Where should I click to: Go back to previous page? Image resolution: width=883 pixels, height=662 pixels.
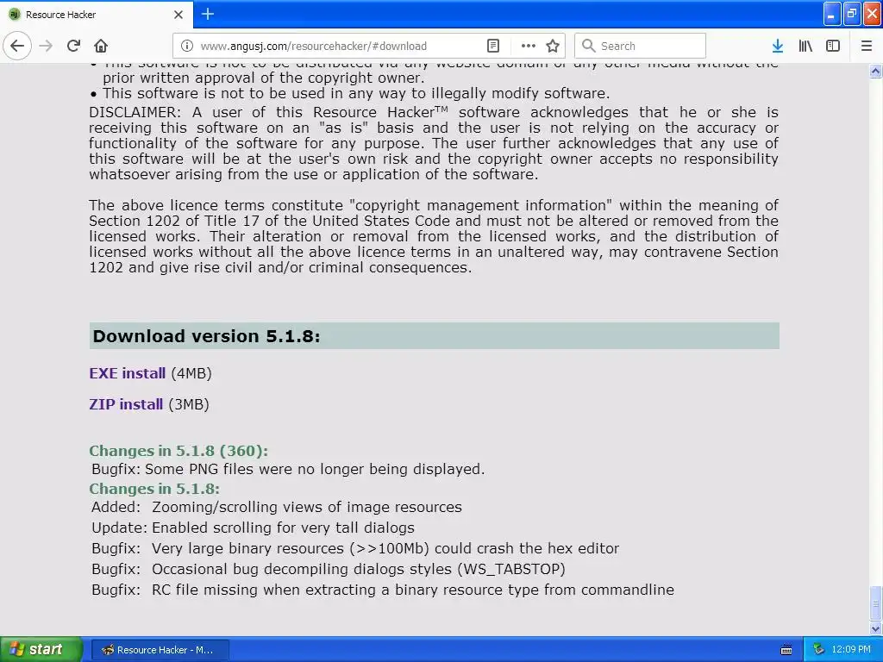(x=17, y=46)
